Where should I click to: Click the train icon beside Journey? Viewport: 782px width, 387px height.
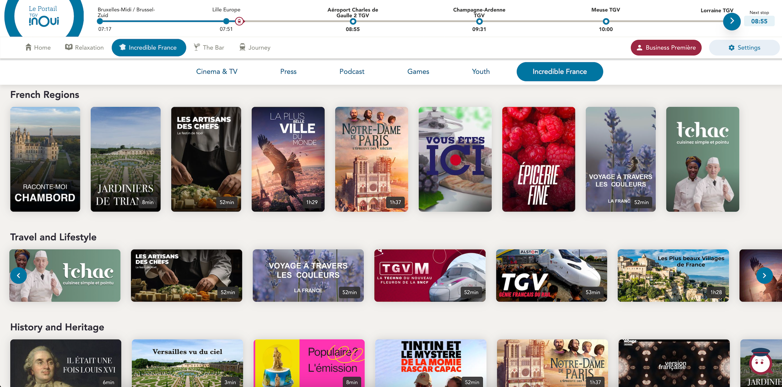tap(242, 47)
